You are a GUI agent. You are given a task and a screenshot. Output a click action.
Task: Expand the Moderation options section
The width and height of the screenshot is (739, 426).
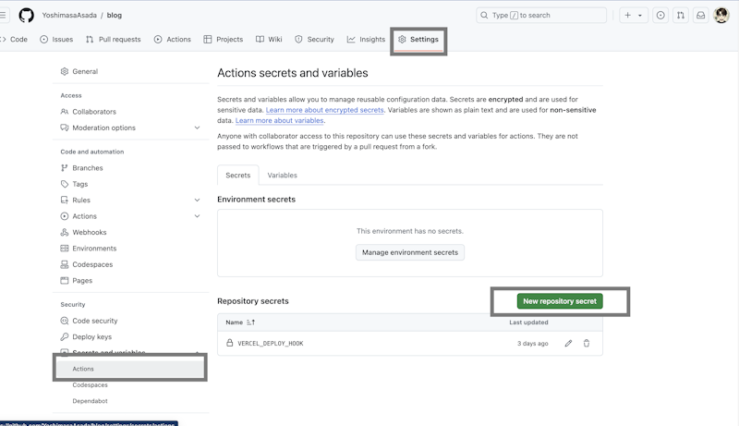click(x=197, y=128)
